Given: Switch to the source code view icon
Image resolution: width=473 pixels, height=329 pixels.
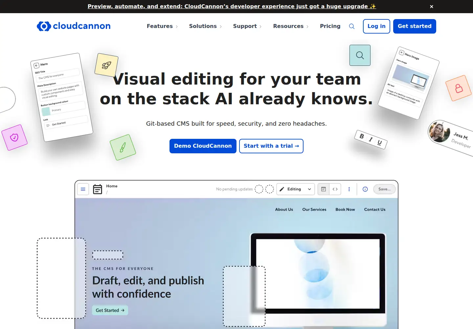Looking at the screenshot, I should (x=335, y=189).
